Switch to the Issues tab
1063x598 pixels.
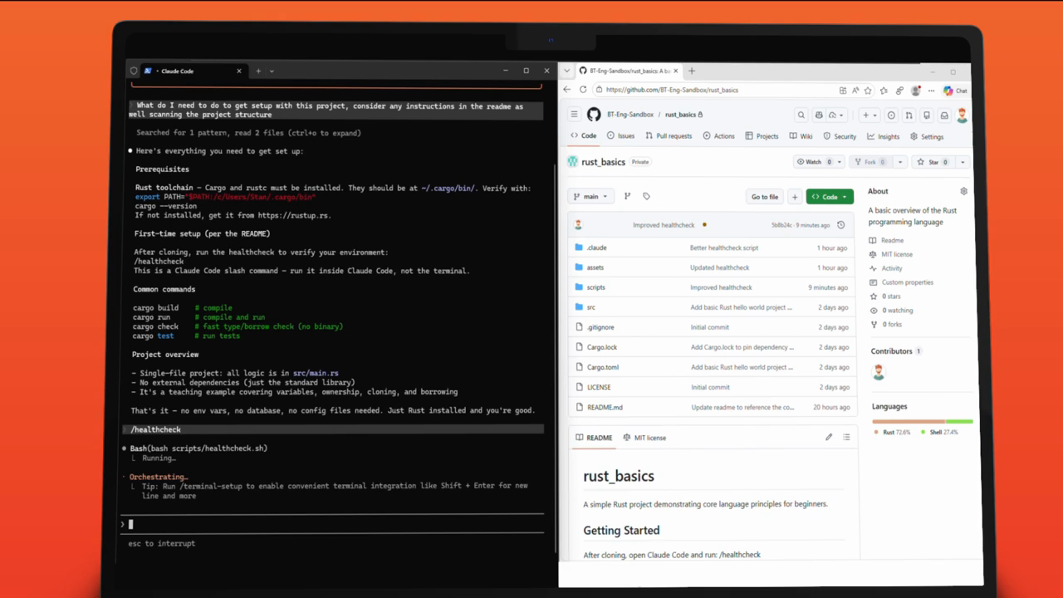pyautogui.click(x=620, y=136)
